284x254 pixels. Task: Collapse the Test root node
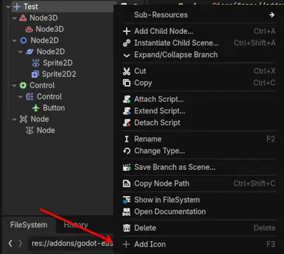(8, 7)
